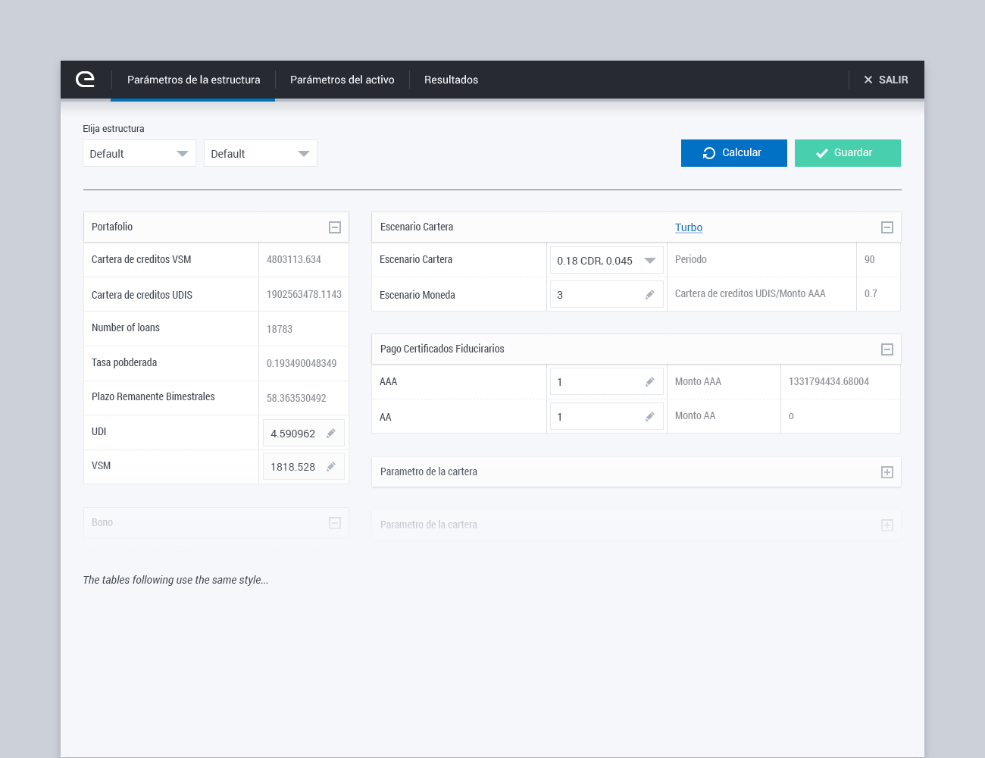Click the Cartera de creditos VSM label
The height and width of the screenshot is (758, 985).
click(142, 259)
